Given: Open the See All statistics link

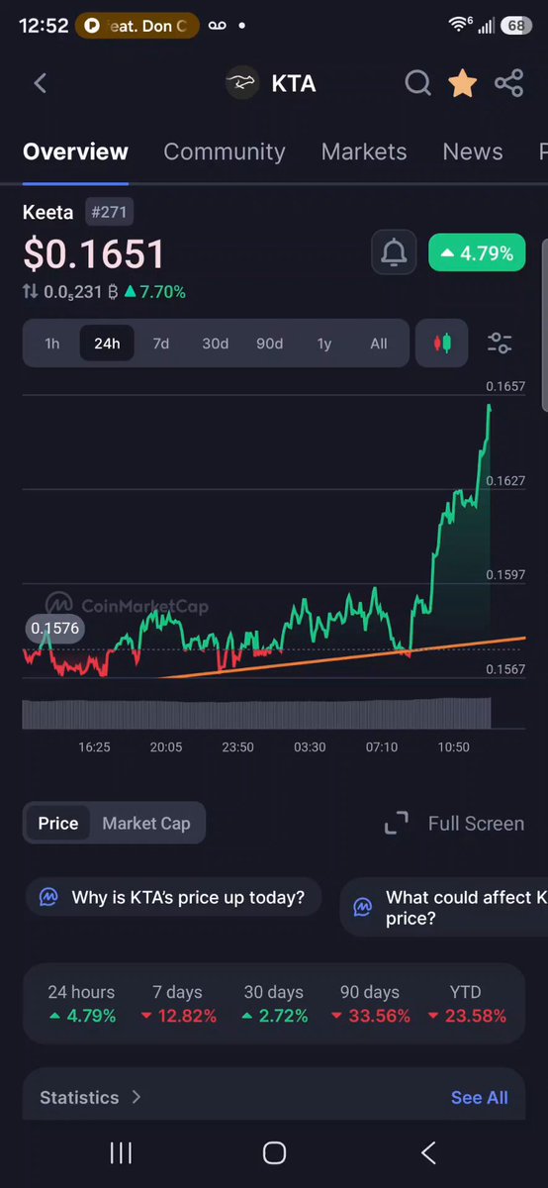Looking at the screenshot, I should click(480, 1097).
